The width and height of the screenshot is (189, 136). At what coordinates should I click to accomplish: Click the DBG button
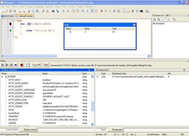click(x=46, y=65)
